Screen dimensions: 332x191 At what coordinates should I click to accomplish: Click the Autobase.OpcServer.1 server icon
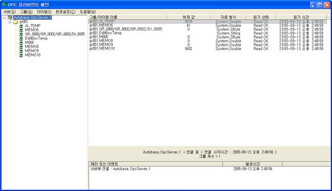tap(10, 17)
